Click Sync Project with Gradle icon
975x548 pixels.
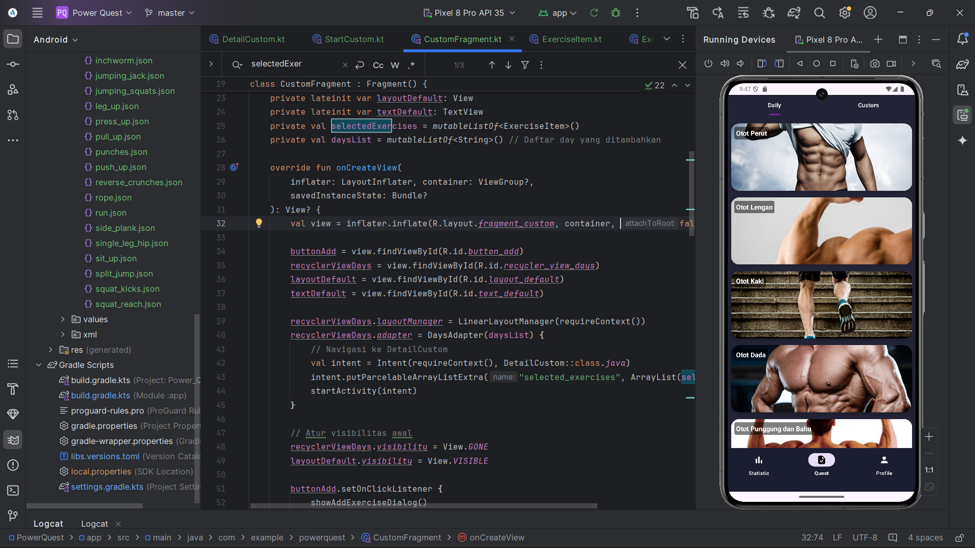(x=794, y=13)
